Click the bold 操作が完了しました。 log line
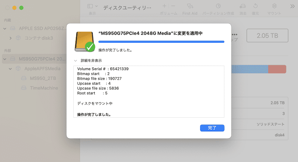 94,115
